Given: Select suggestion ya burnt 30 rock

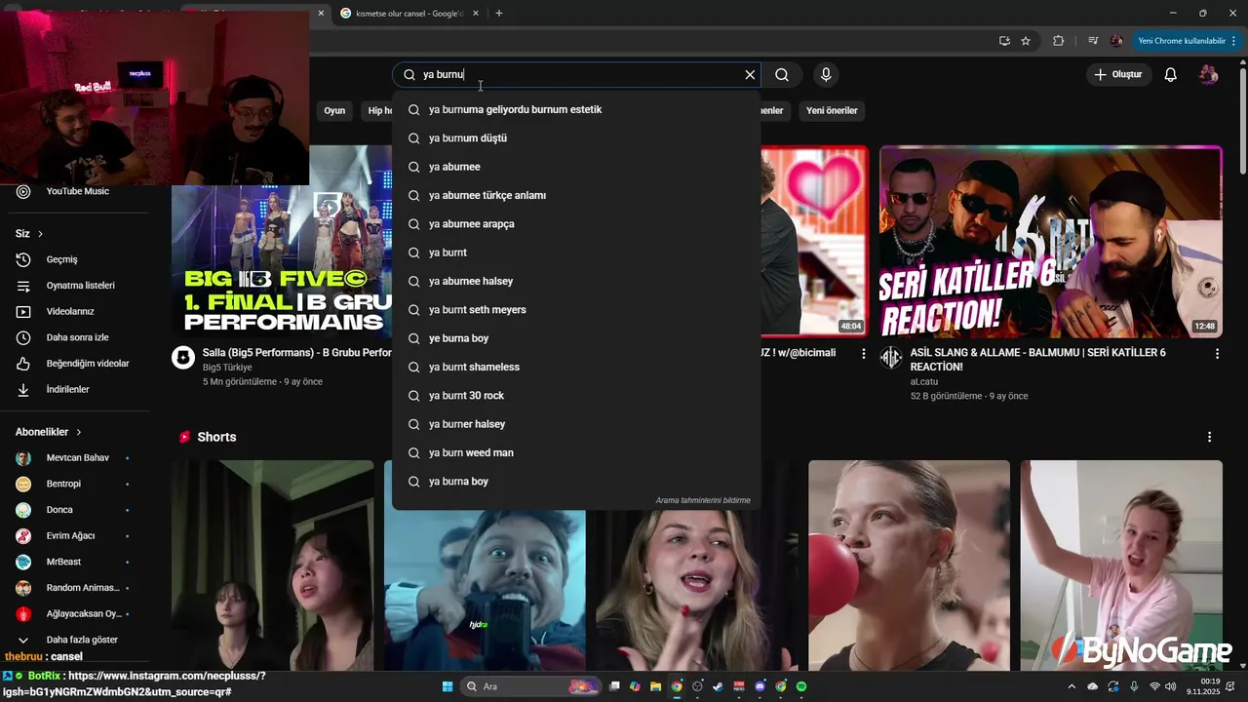Looking at the screenshot, I should coord(576,396).
